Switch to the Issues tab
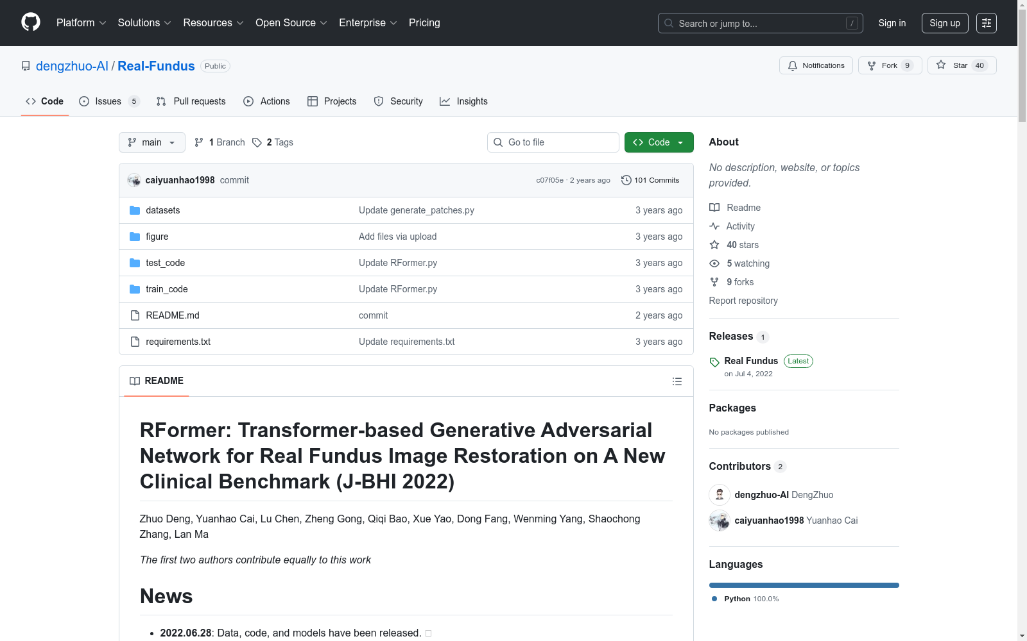Image resolution: width=1027 pixels, height=641 pixels. click(x=109, y=101)
